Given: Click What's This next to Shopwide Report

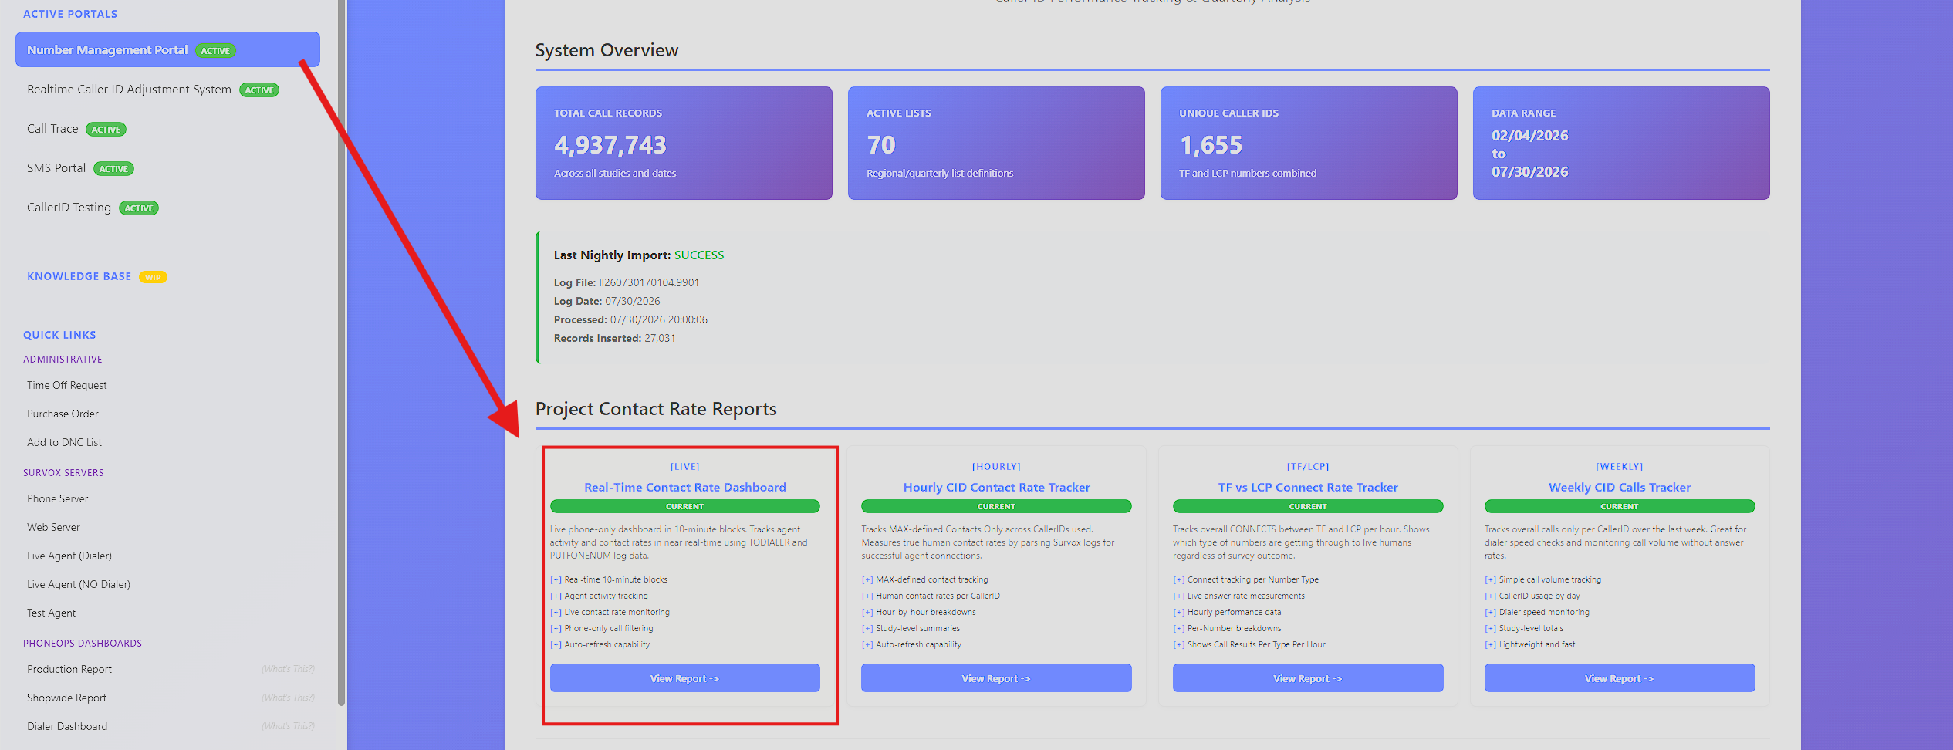Looking at the screenshot, I should pos(288,698).
